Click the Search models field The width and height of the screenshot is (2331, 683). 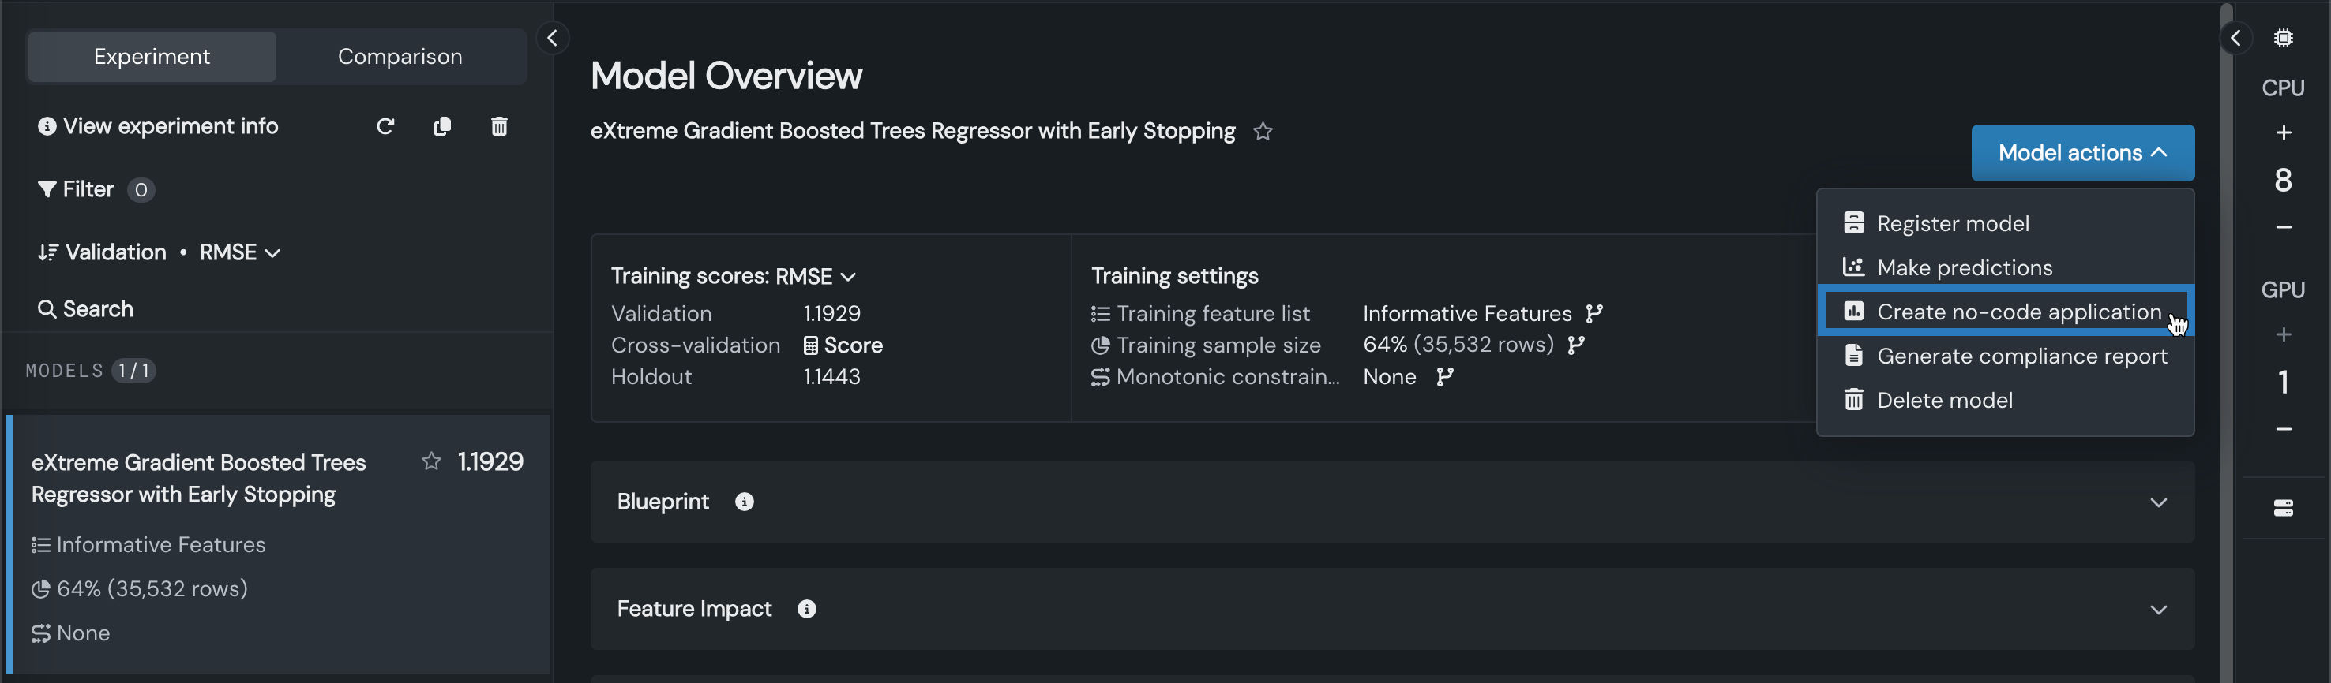click(98, 309)
